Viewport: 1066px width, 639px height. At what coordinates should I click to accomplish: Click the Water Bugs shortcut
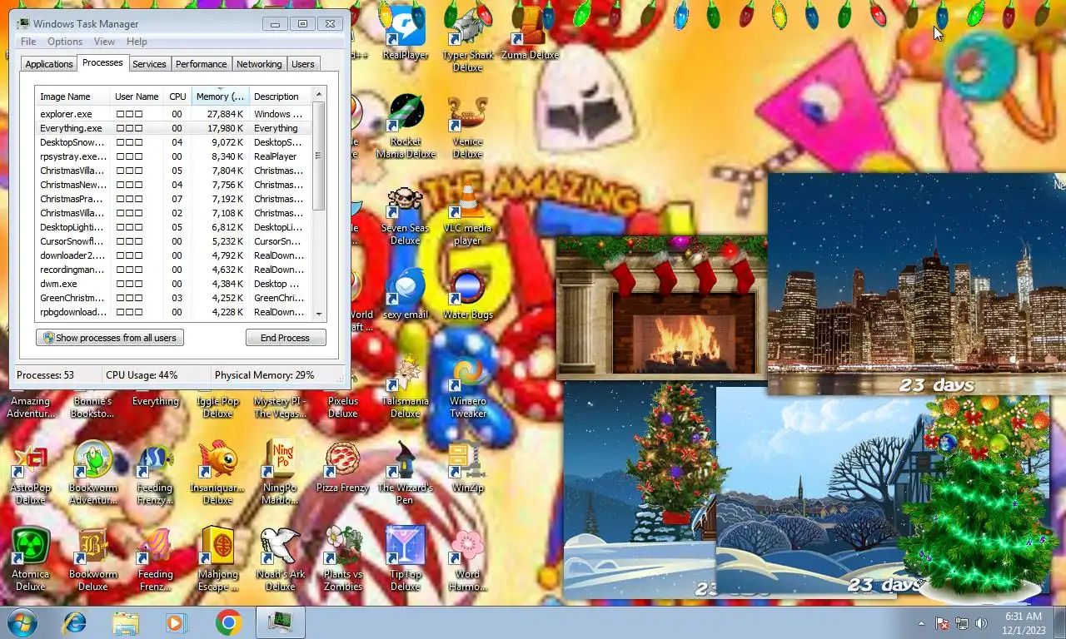pyautogui.click(x=467, y=293)
